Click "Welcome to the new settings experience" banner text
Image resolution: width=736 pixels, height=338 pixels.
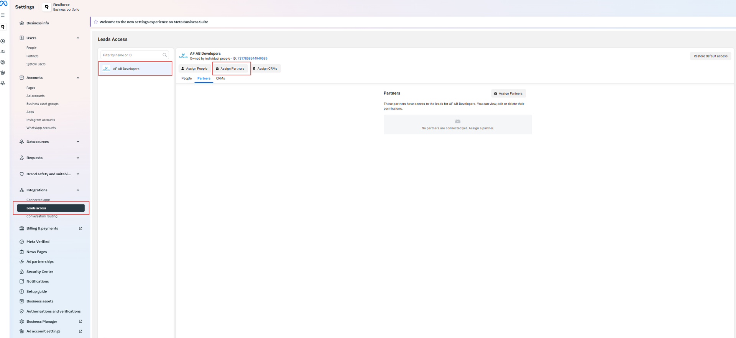154,22
